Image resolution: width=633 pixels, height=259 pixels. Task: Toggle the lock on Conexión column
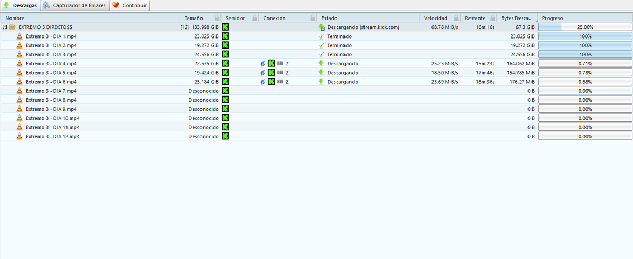click(313, 18)
